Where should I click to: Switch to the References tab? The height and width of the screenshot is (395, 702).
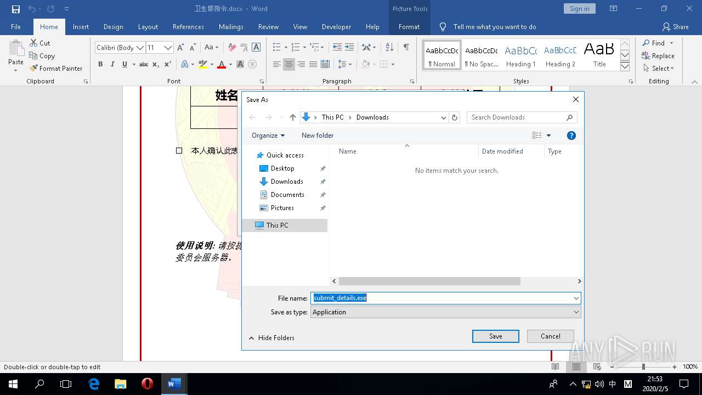(188, 26)
